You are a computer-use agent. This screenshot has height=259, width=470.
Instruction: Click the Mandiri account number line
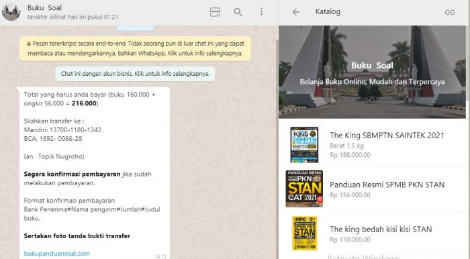point(62,130)
